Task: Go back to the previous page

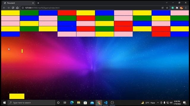Action: [x=4, y=8]
